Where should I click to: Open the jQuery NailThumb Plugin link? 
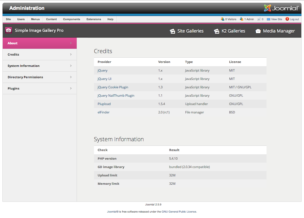click(x=116, y=95)
